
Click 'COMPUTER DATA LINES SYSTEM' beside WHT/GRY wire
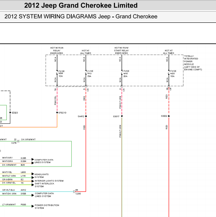tap(44, 161)
